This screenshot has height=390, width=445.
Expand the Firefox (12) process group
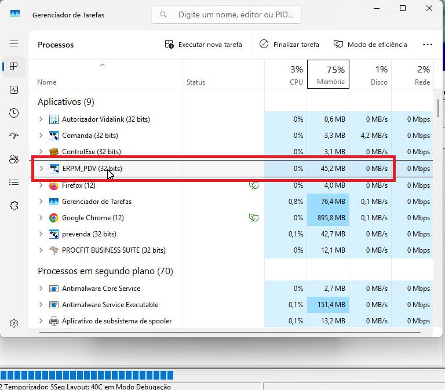[x=41, y=185]
